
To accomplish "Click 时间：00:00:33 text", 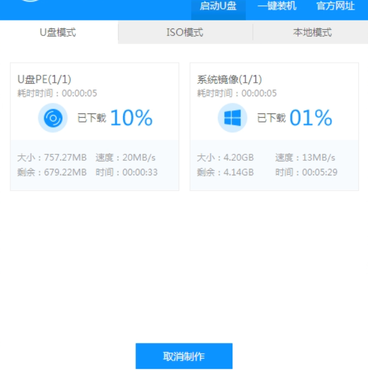I will click(x=126, y=172).
